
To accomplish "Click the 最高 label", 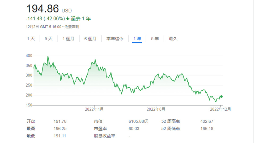I will point(31,129).
